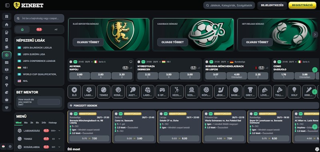Add Getafe CF vs. Elche boosted odds 6.00
This screenshot has width=320, height=152.
[179, 138]
